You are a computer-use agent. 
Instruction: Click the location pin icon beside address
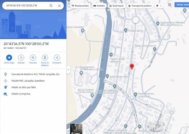click(6, 74)
